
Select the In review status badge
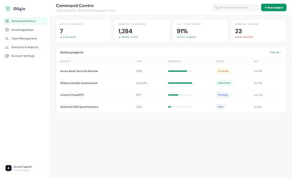(x=223, y=71)
